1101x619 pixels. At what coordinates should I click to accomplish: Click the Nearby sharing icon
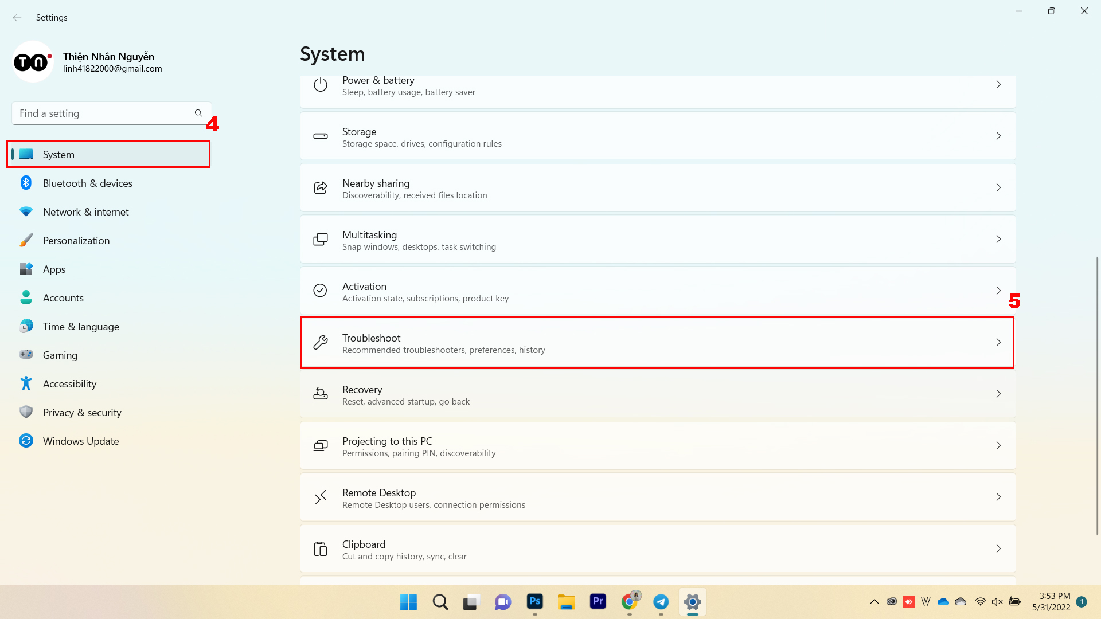pyautogui.click(x=321, y=187)
